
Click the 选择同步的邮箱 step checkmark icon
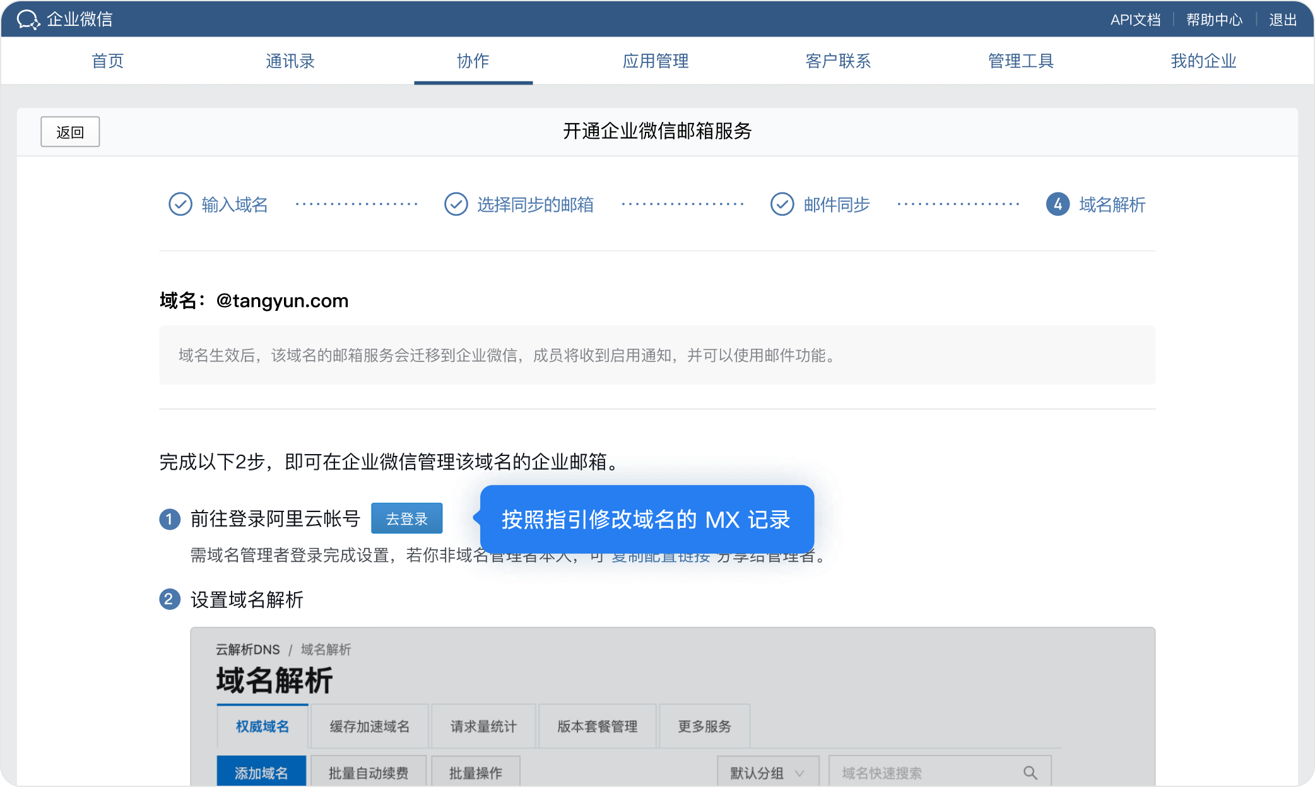tap(456, 204)
